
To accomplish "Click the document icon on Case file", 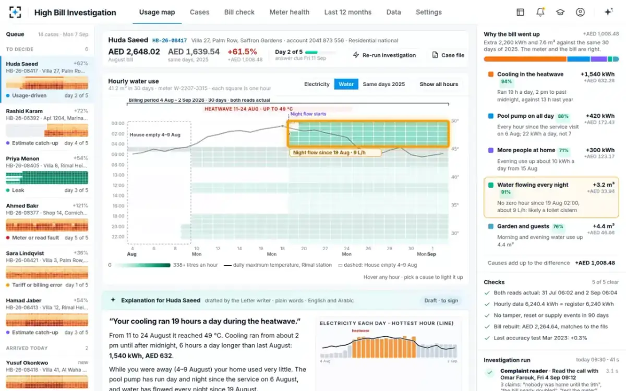I will (435, 55).
